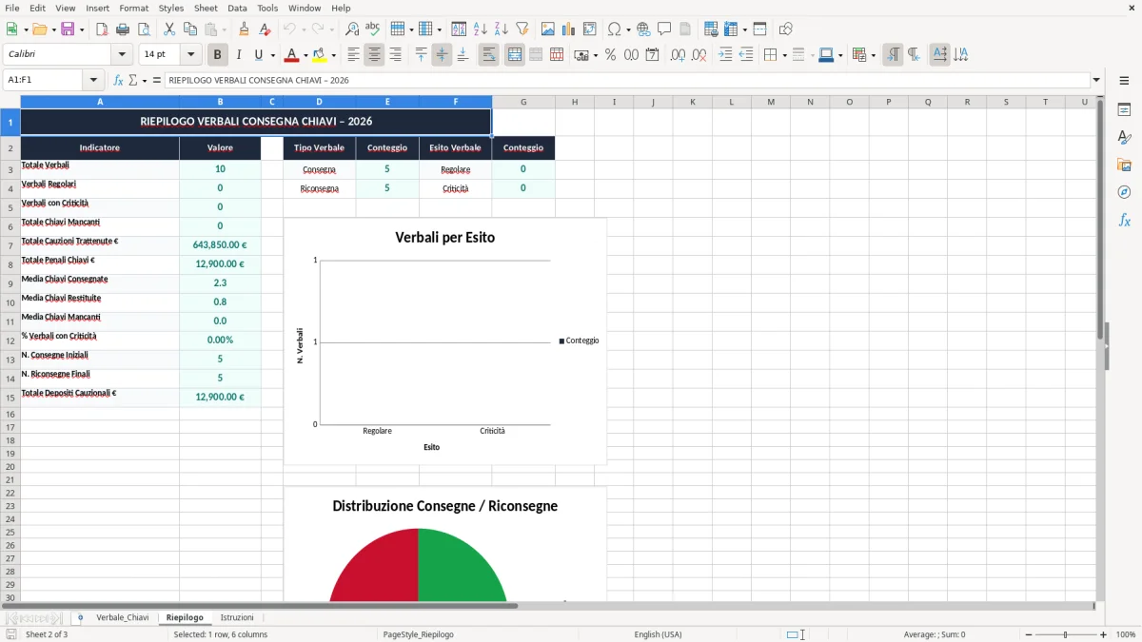Image resolution: width=1142 pixels, height=642 pixels.
Task: Run the Spelling check icon
Action: [x=373, y=29]
